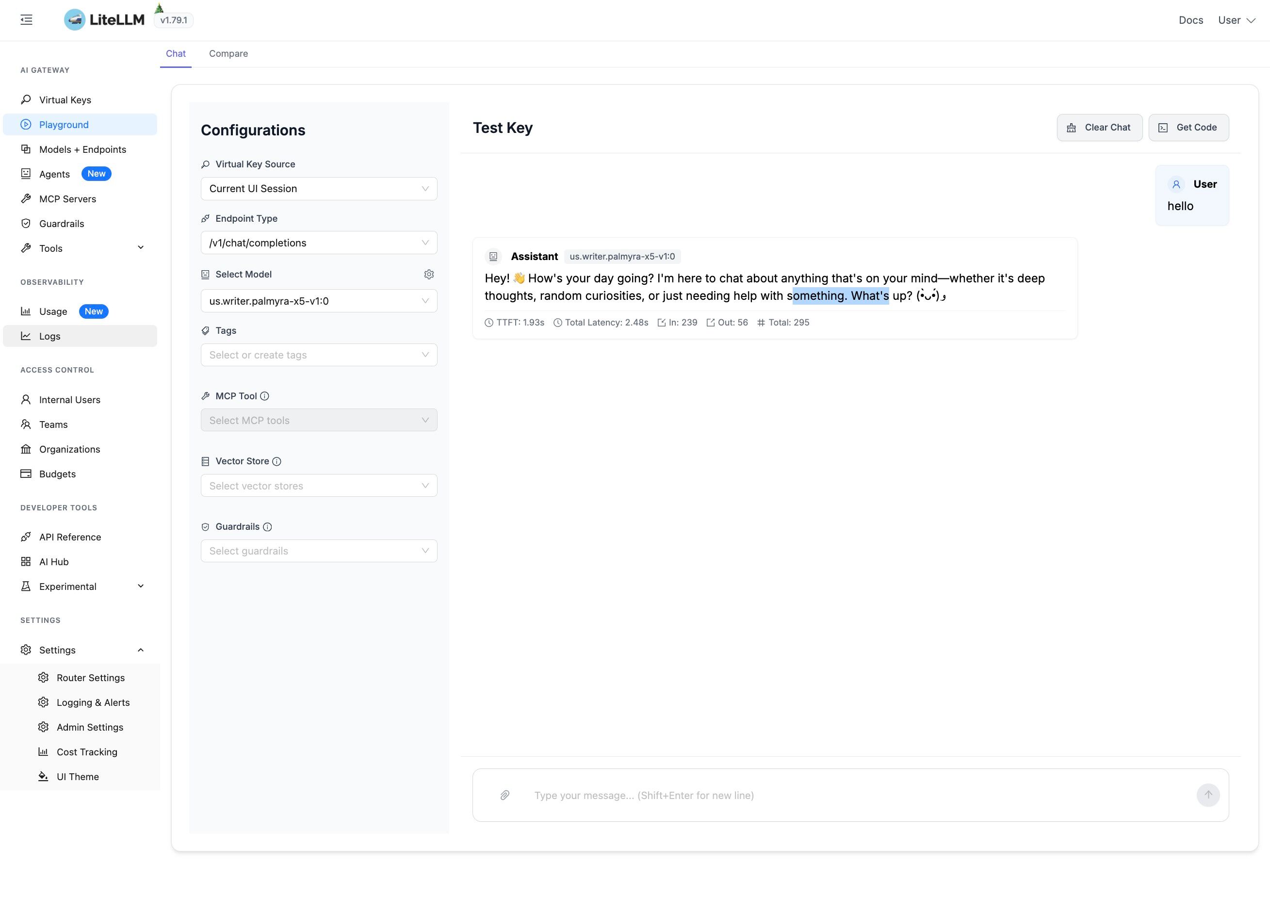1270x914 pixels.
Task: Click MCP Tool info icon
Action: pos(265,396)
